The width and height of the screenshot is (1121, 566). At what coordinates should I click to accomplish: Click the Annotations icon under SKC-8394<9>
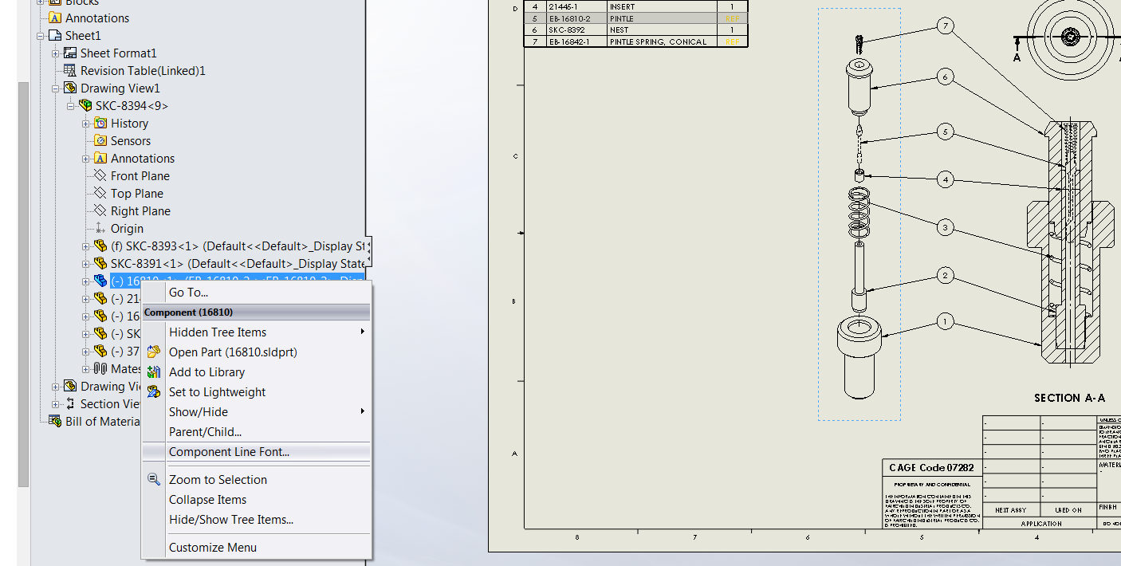100,158
